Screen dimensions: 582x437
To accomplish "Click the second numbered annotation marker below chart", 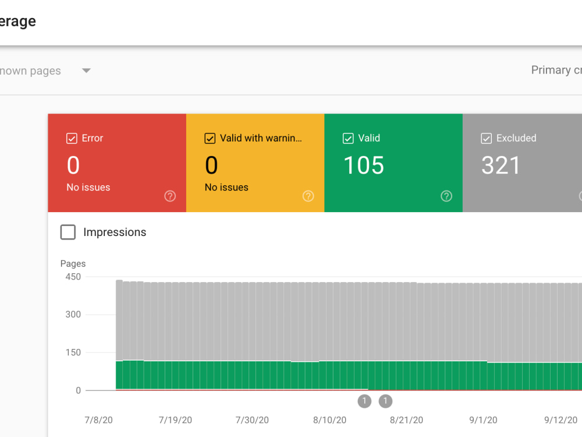I will 385,401.
